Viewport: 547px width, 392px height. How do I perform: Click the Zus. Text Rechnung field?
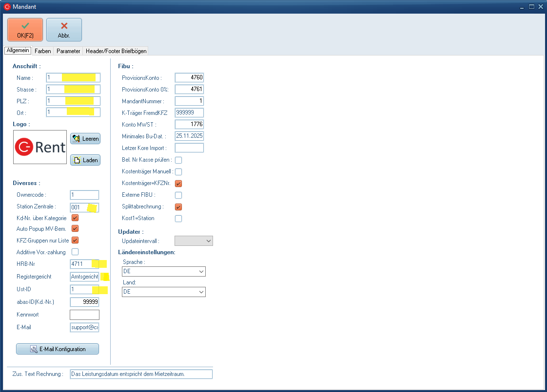click(x=141, y=374)
